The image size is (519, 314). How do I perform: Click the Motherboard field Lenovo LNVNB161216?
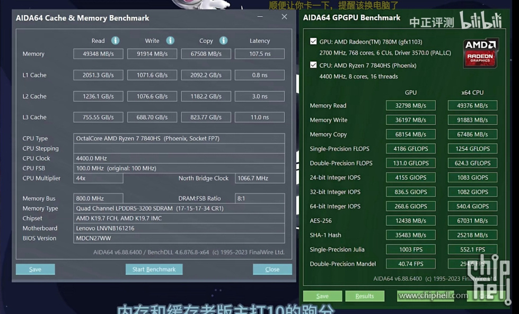point(179,228)
